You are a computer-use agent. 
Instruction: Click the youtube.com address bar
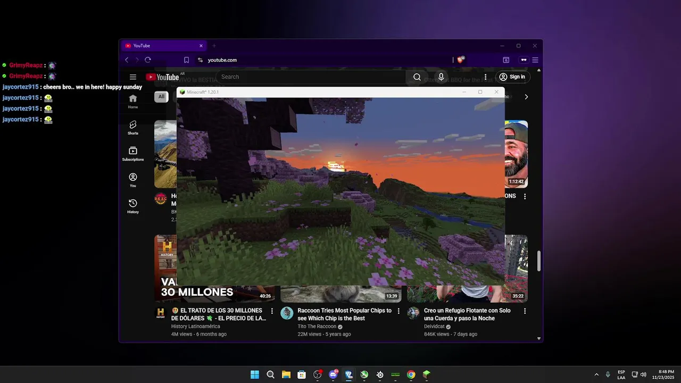[x=325, y=60]
